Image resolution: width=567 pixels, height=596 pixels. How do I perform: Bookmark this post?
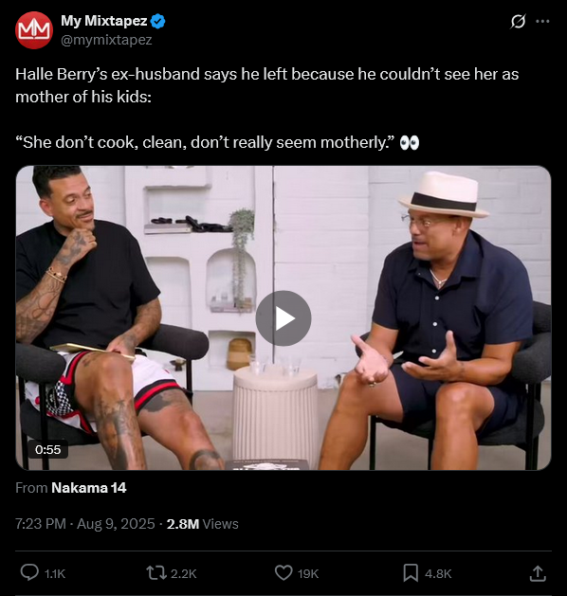coord(411,573)
